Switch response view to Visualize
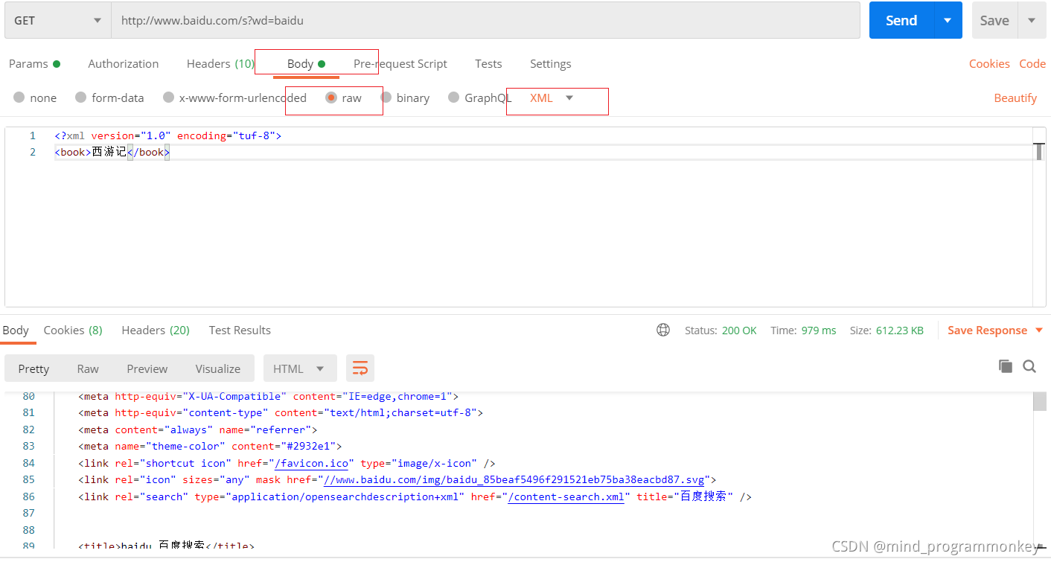 (x=218, y=368)
